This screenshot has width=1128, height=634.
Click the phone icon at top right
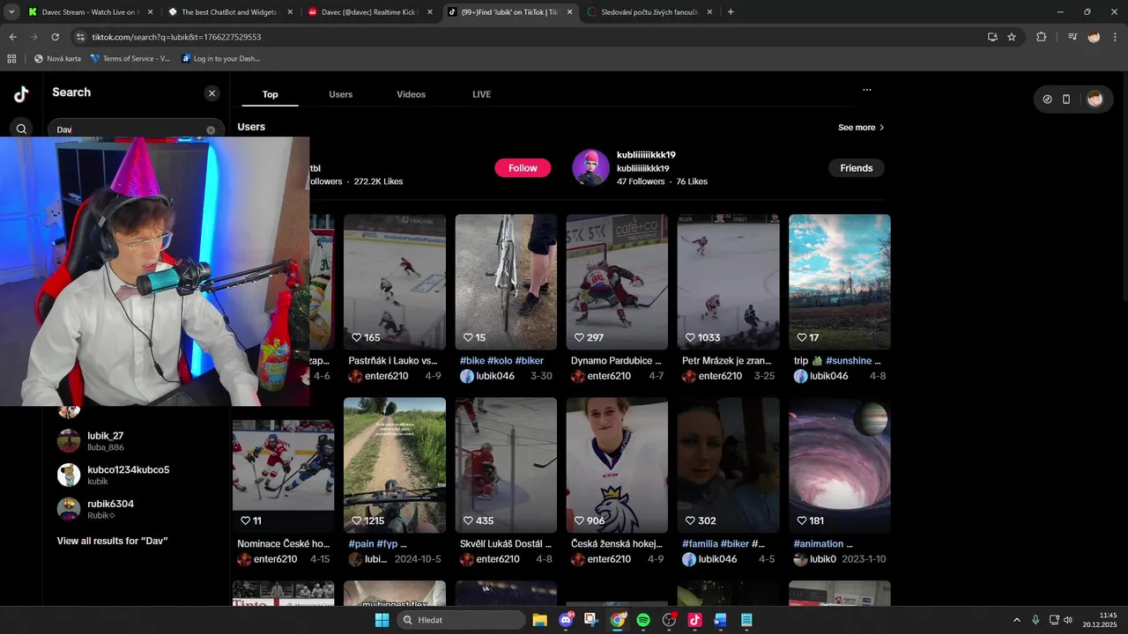pos(1066,100)
